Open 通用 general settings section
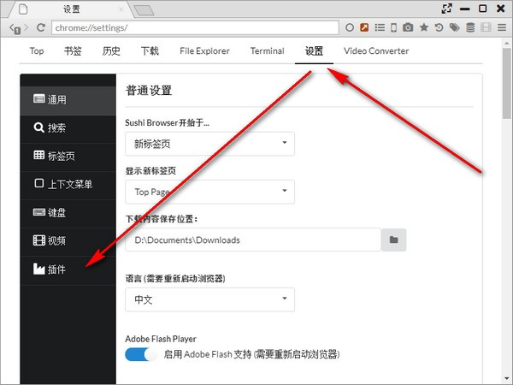The width and height of the screenshot is (513, 385). click(x=68, y=99)
